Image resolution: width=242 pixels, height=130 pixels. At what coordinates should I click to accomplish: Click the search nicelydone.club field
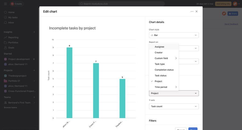(x=122, y=4)
